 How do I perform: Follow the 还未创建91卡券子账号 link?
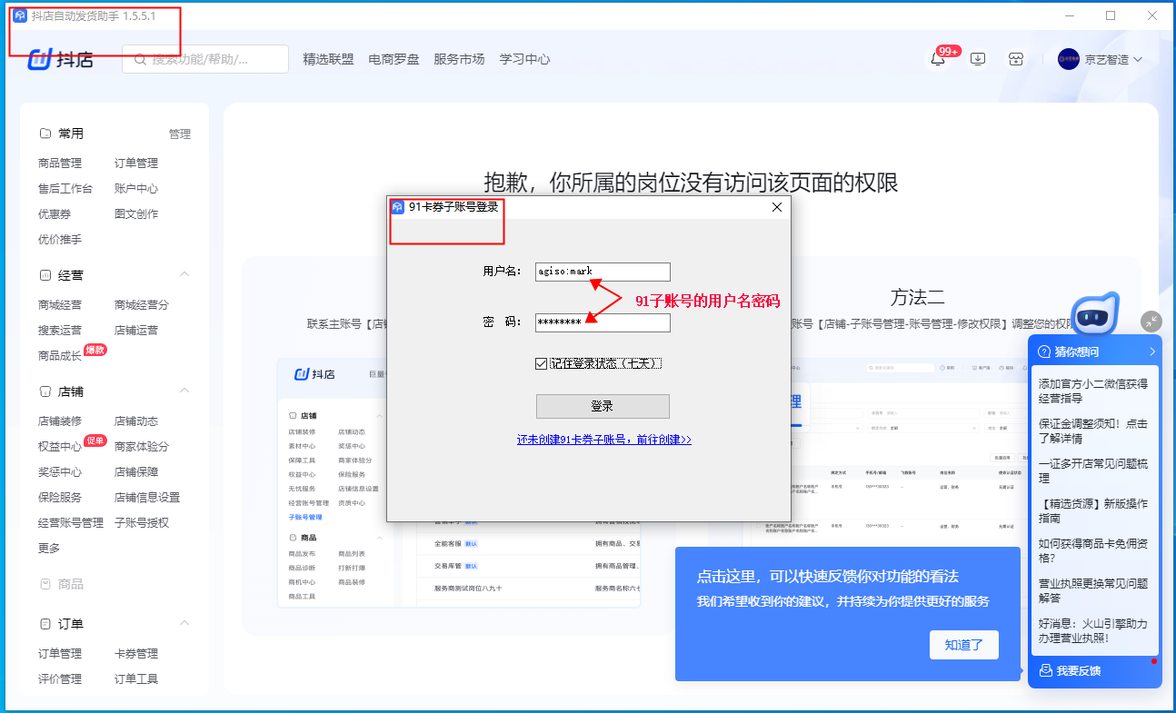pyautogui.click(x=604, y=440)
